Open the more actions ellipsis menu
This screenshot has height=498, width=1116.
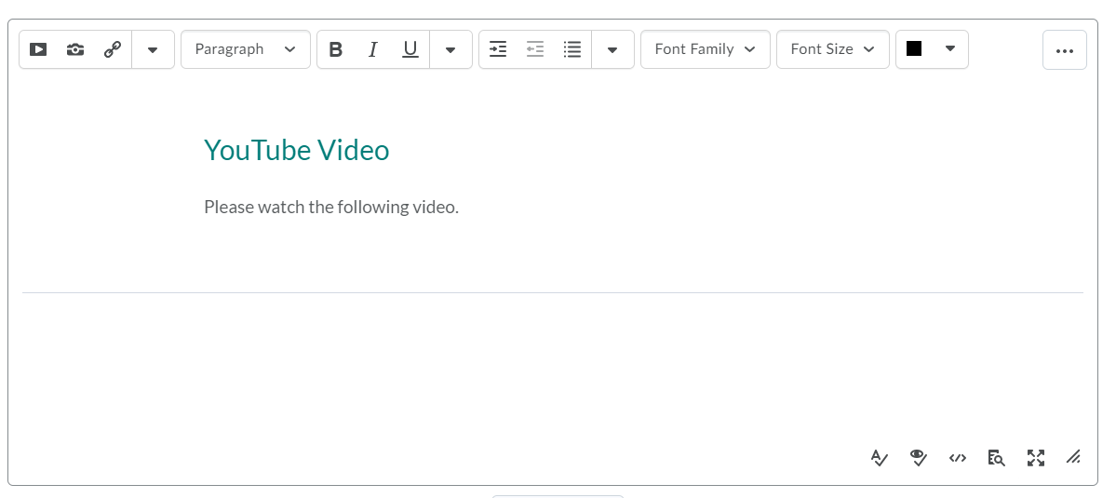click(x=1065, y=50)
